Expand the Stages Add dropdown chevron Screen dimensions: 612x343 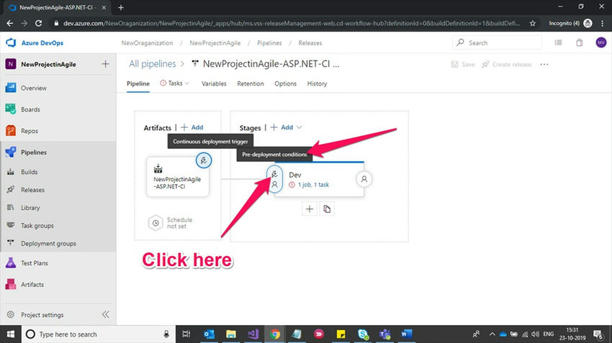[300, 127]
